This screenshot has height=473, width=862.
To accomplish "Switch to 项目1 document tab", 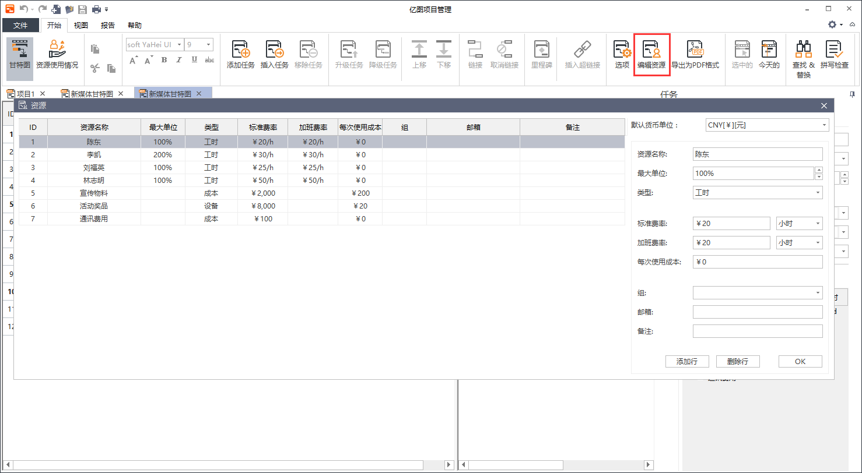I will 25,94.
